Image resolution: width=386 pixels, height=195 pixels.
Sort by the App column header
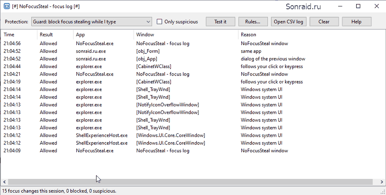coord(103,34)
